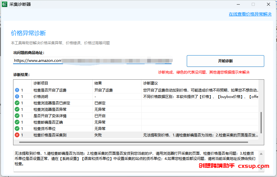Click the vertical scrollbar thumb in the results table
The height and width of the screenshot is (177, 277).
[261, 122]
